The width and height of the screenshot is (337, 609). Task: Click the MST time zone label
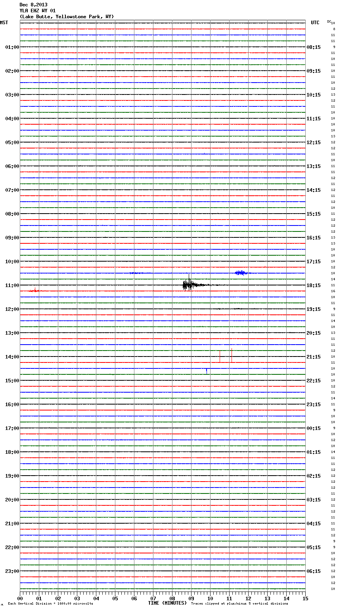tap(4, 23)
